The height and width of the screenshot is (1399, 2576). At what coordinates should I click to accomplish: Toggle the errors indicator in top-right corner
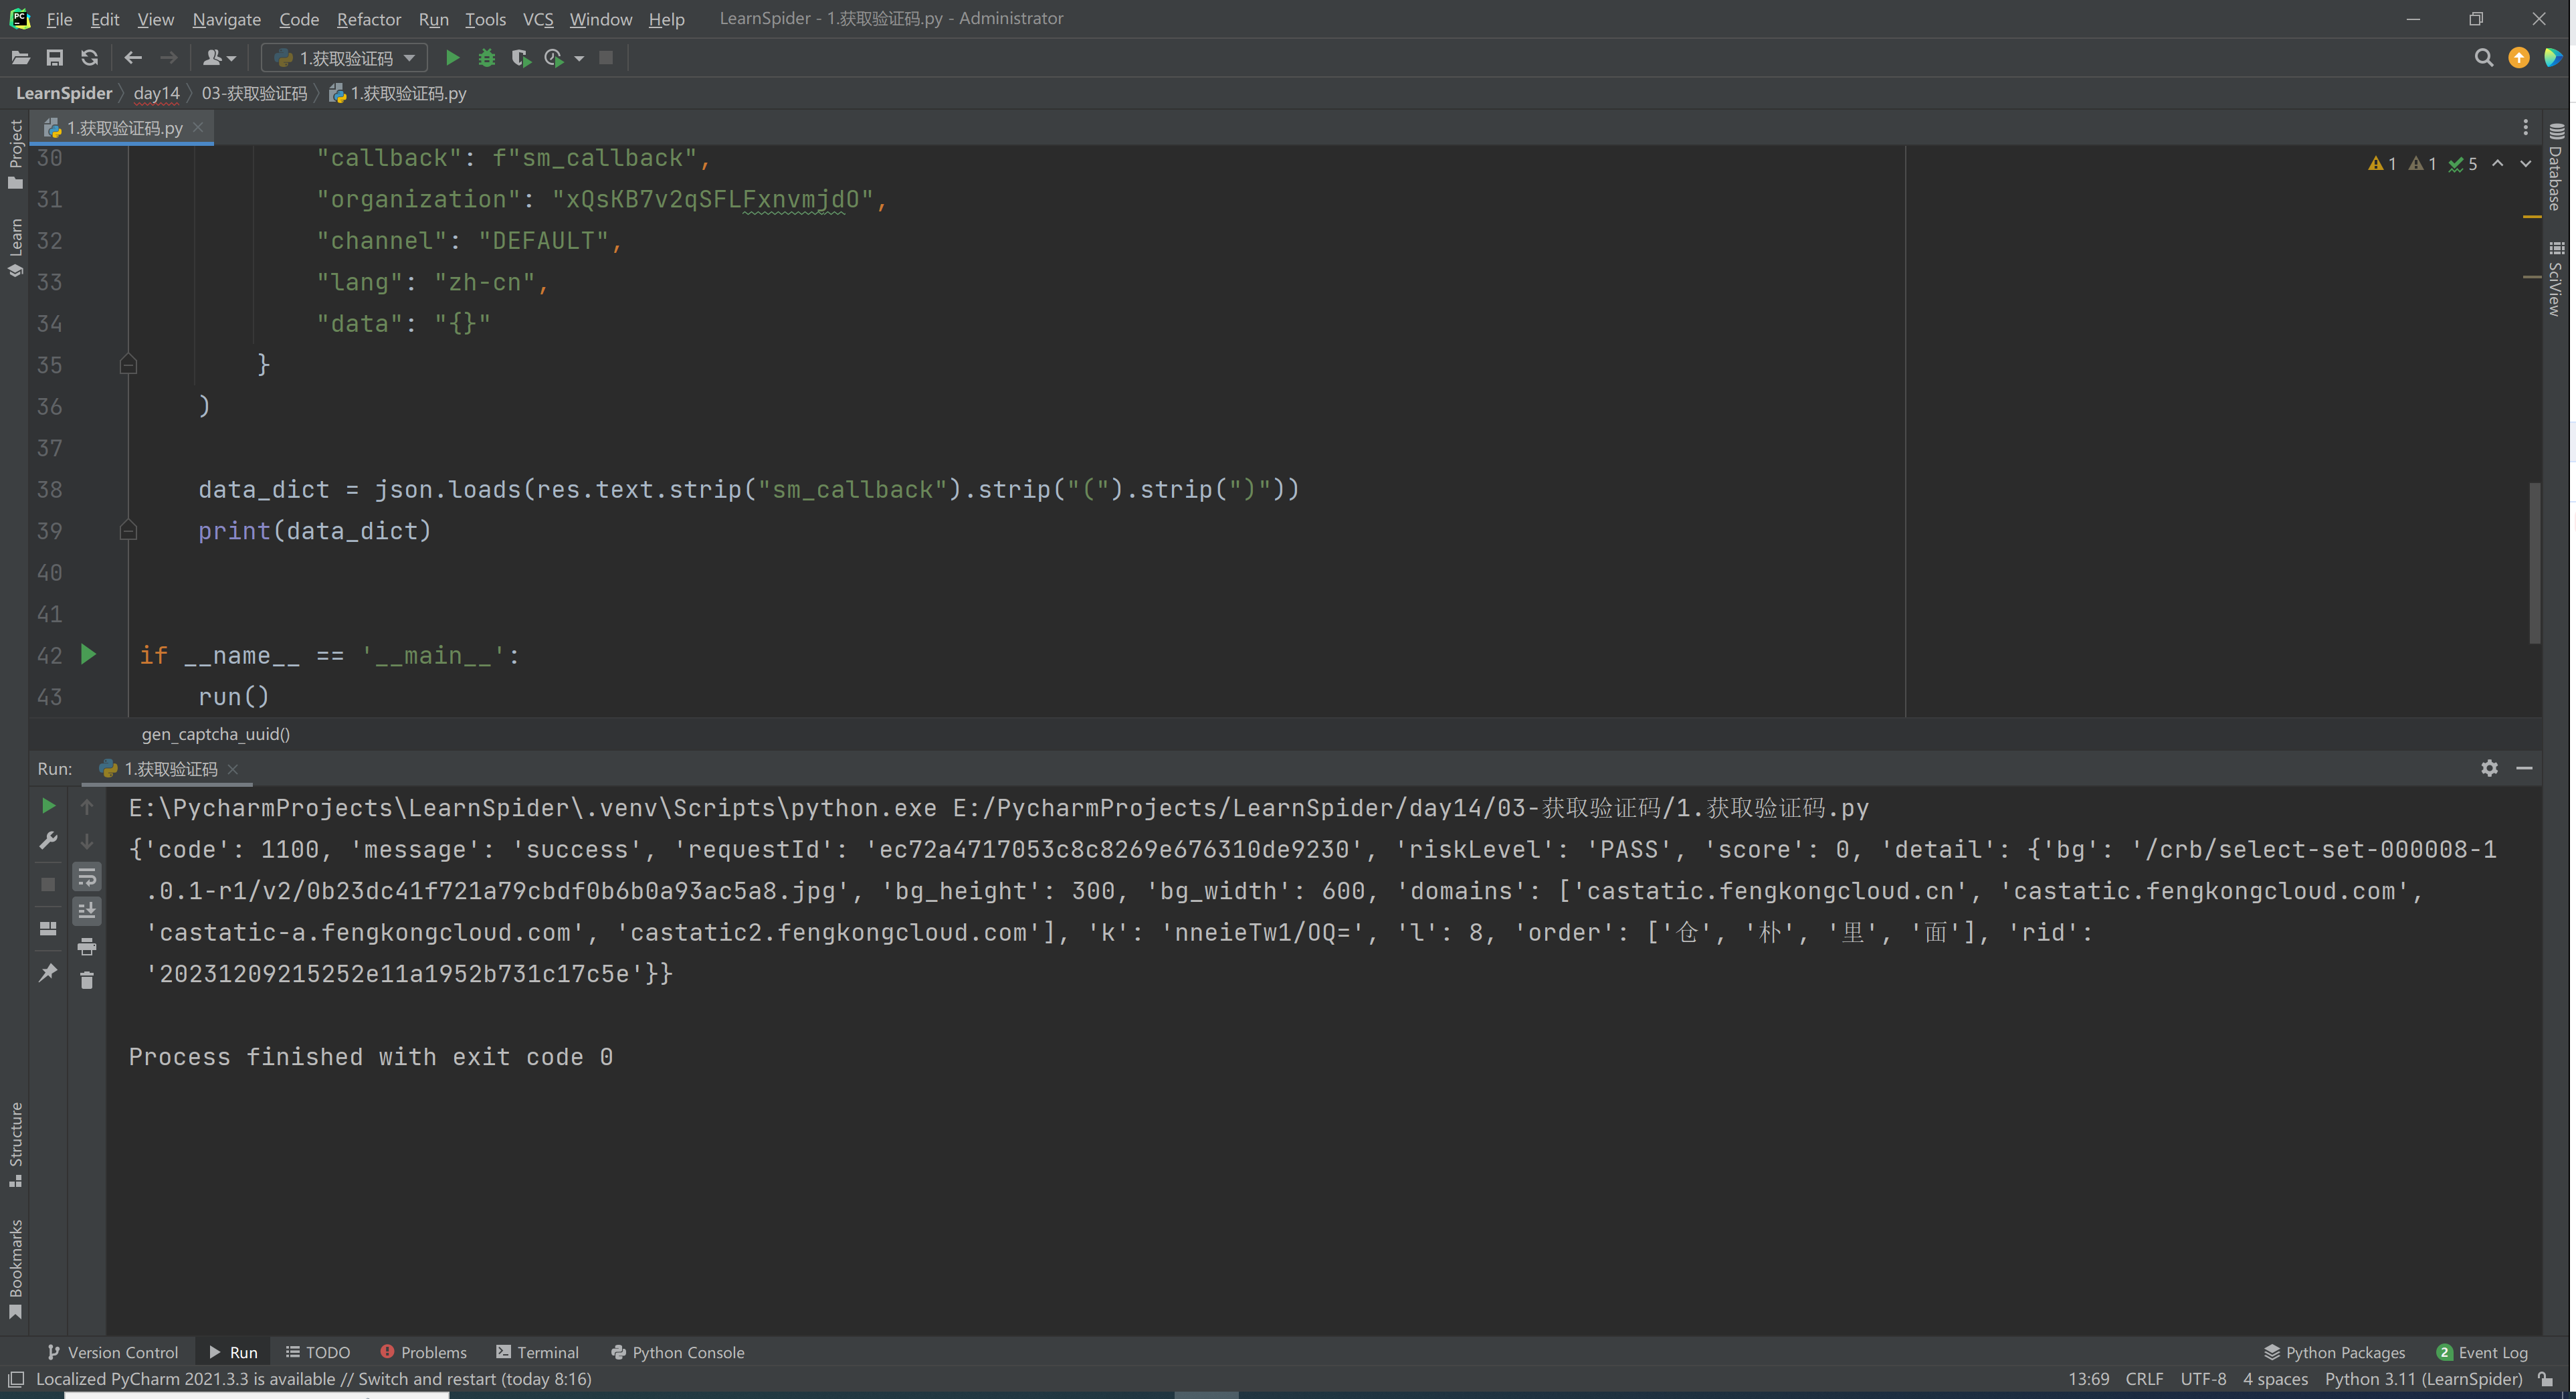(2381, 162)
